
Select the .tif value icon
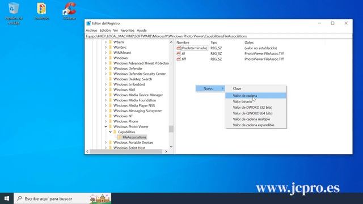click(178, 53)
